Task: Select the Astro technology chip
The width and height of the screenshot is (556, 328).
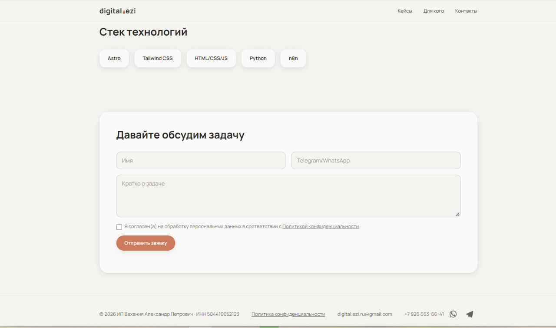Action: (x=114, y=58)
